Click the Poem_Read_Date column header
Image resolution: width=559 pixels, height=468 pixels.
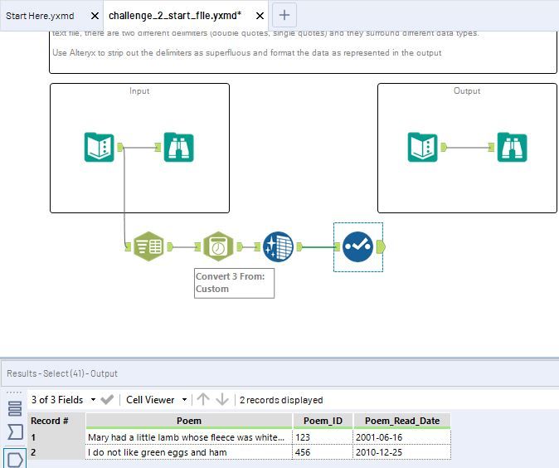point(402,421)
